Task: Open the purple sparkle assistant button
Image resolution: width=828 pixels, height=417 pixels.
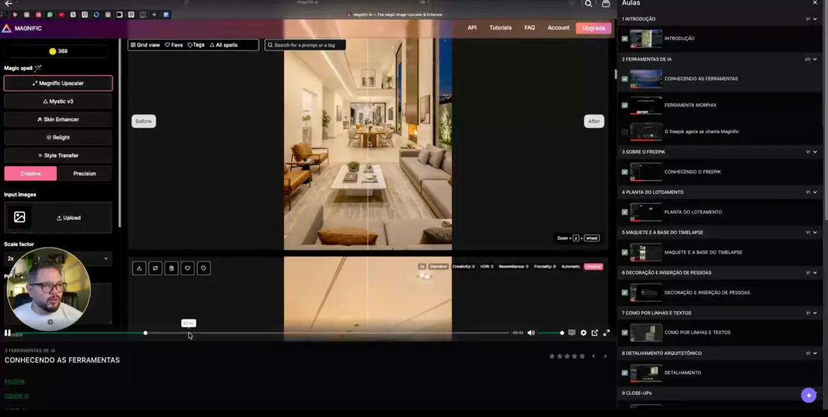Action: pos(808,395)
